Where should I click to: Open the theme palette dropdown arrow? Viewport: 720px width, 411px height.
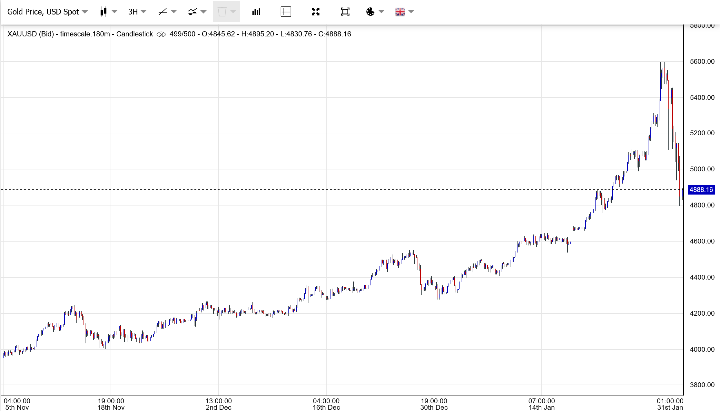pos(381,12)
